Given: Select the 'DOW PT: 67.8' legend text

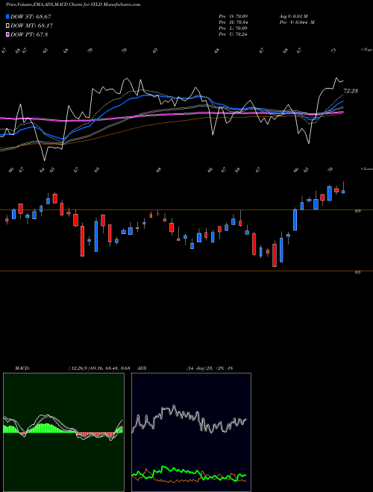Looking at the screenshot, I should pyautogui.click(x=29, y=35).
